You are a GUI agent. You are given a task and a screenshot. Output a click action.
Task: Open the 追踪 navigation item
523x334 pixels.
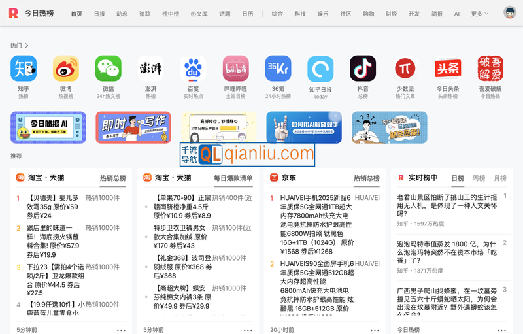pos(144,14)
